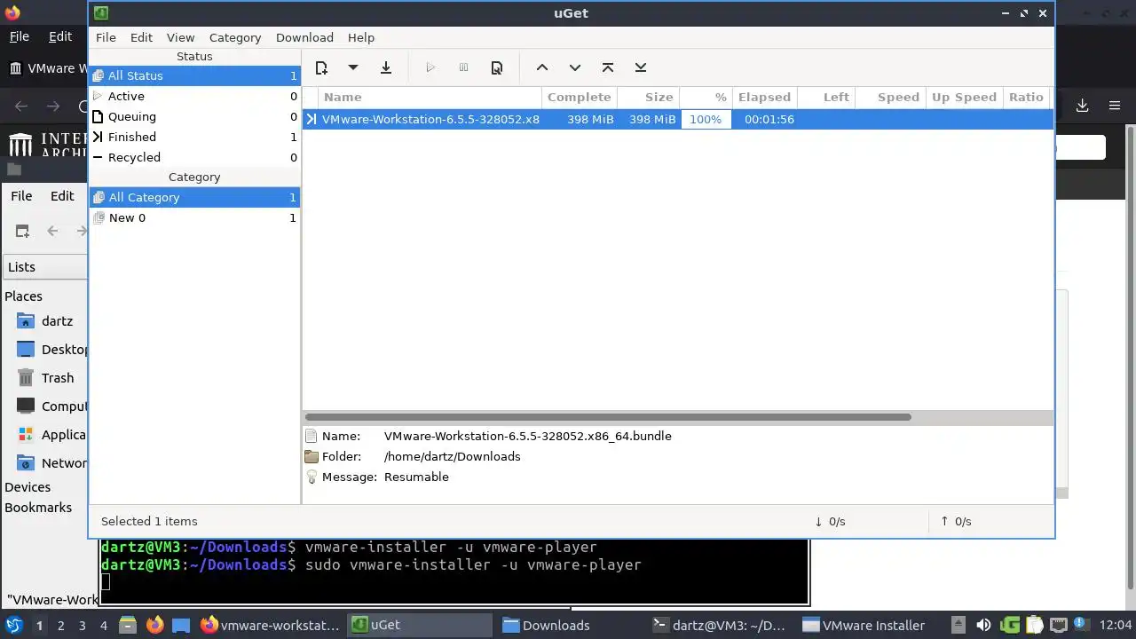This screenshot has height=639, width=1136.
Task: Open uGet Edit menu
Action: point(141,37)
